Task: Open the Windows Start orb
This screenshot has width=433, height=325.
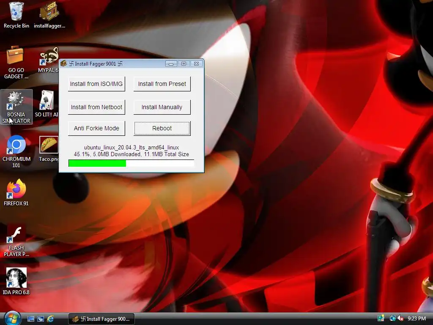Action: click(x=12, y=318)
